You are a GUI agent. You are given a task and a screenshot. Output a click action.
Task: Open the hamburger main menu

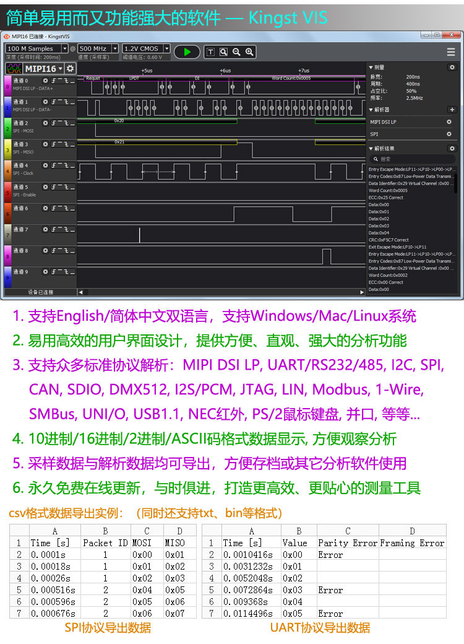[x=451, y=52]
